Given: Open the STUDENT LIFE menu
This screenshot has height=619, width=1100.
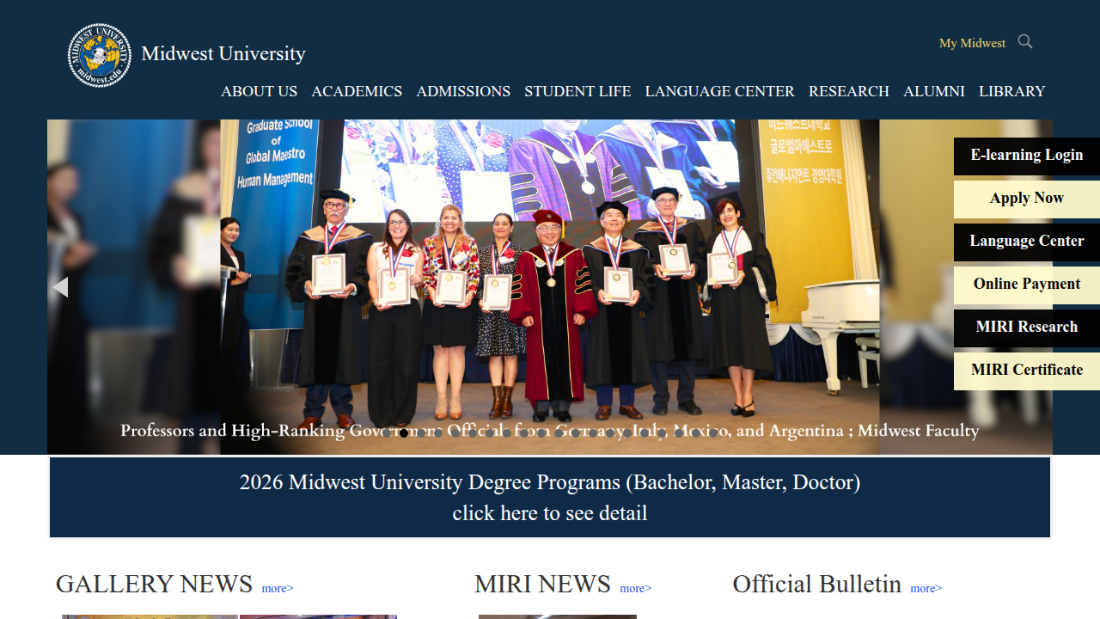Looking at the screenshot, I should coord(577,91).
